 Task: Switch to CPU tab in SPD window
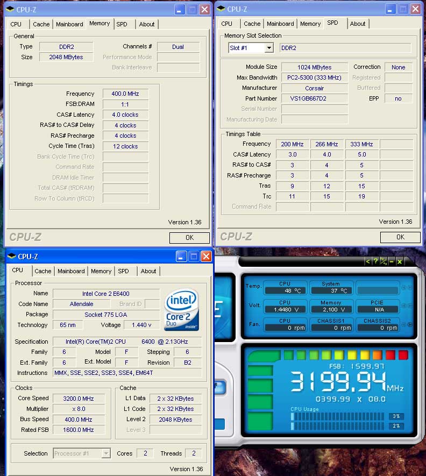pos(226,24)
